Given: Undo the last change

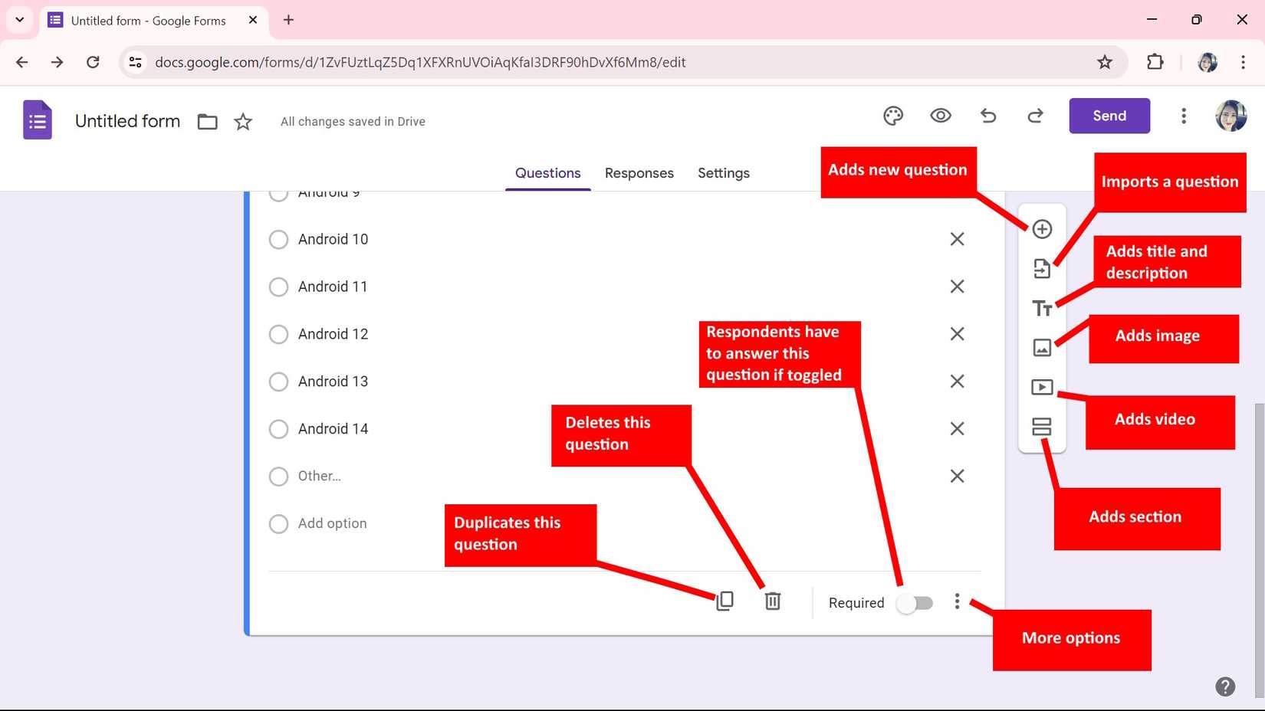Looking at the screenshot, I should click(x=988, y=116).
